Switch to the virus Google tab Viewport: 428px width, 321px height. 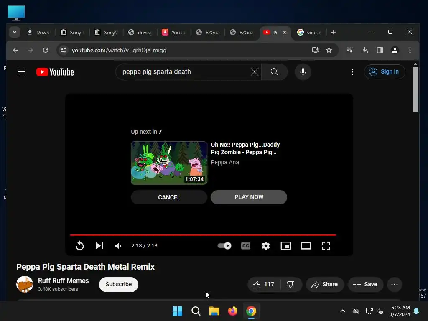(x=309, y=33)
